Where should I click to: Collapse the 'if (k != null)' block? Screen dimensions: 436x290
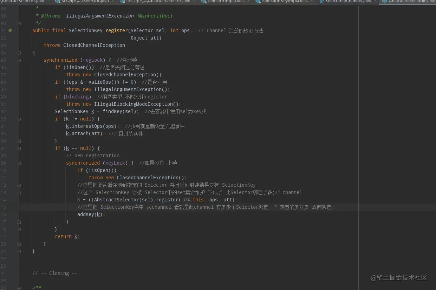point(19,119)
